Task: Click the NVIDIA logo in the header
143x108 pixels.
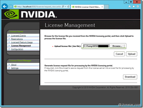Action: [x=31, y=14]
